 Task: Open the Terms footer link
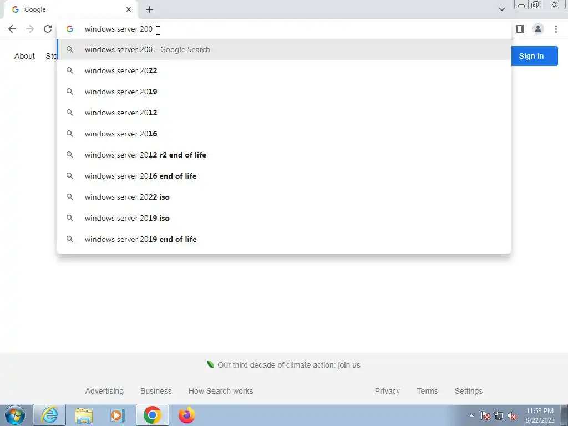pos(427,391)
